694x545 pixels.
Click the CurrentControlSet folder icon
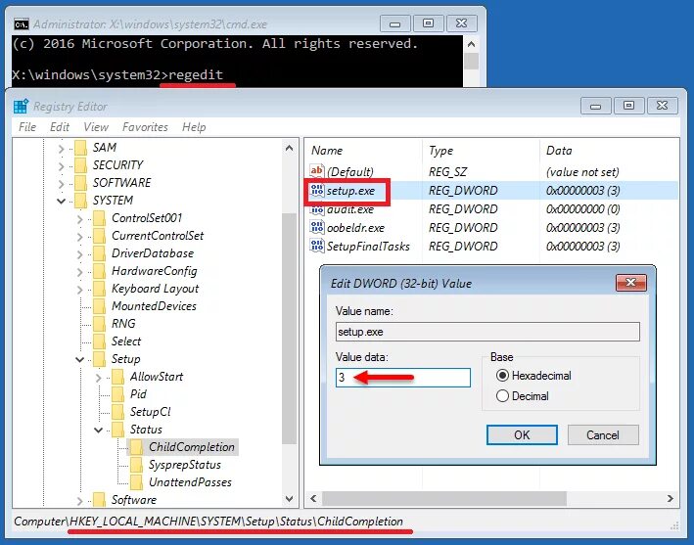tap(100, 236)
